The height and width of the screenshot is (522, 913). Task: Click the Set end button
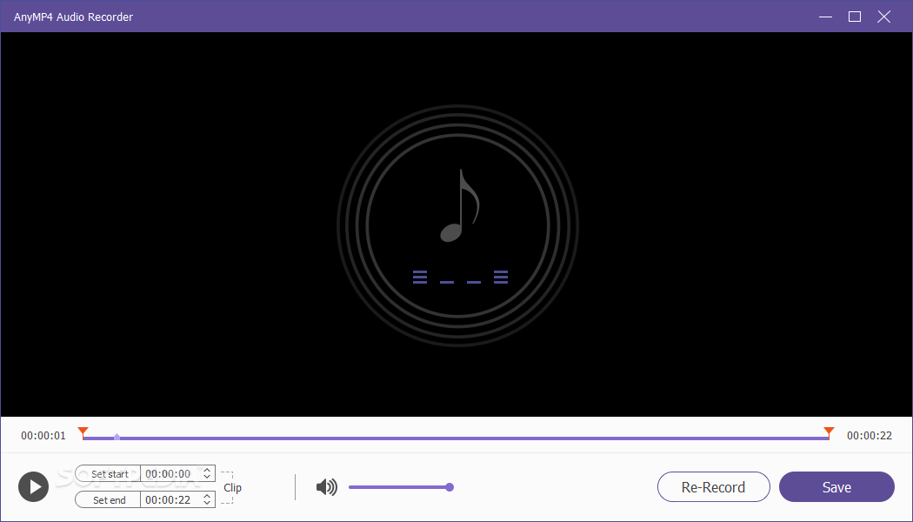click(x=109, y=500)
